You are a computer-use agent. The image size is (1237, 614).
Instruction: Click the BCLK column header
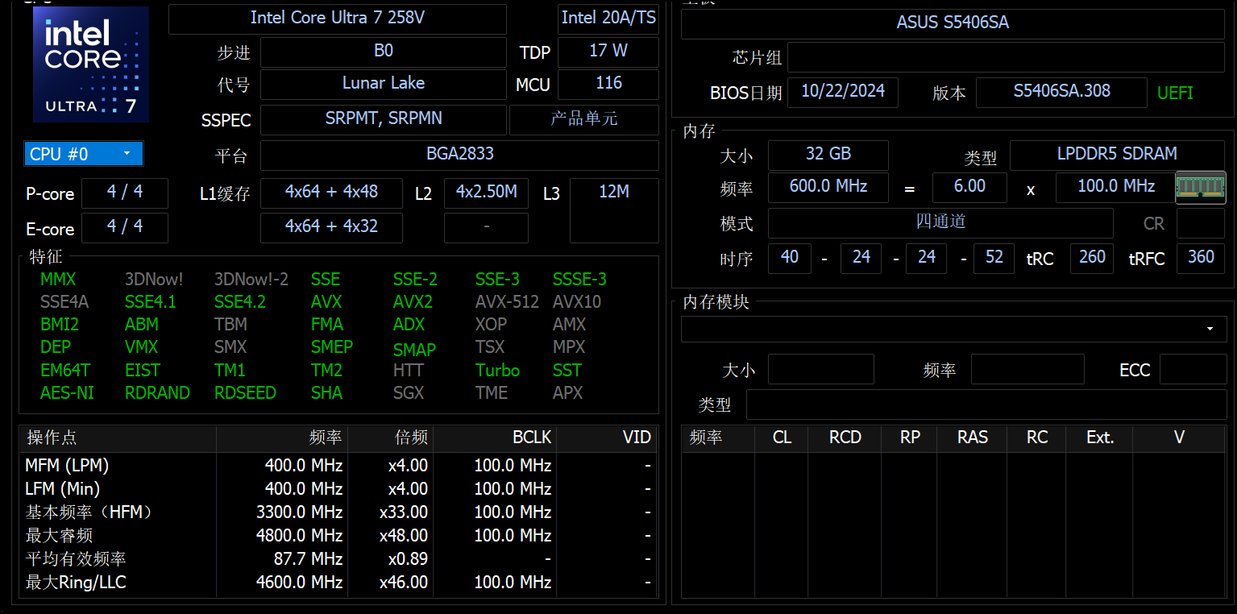(x=495, y=438)
